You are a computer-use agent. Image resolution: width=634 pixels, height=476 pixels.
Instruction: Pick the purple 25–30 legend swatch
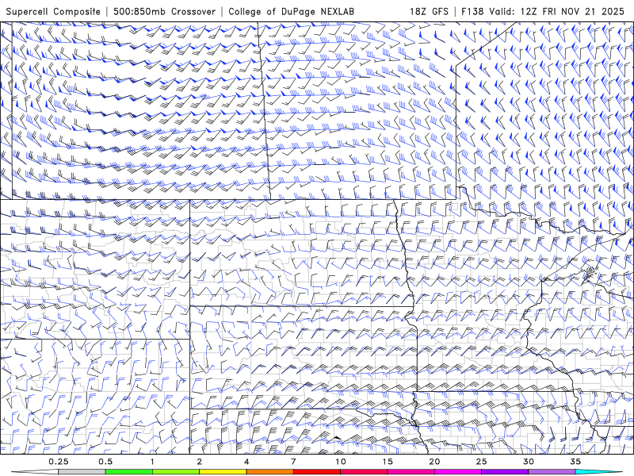[505, 472]
